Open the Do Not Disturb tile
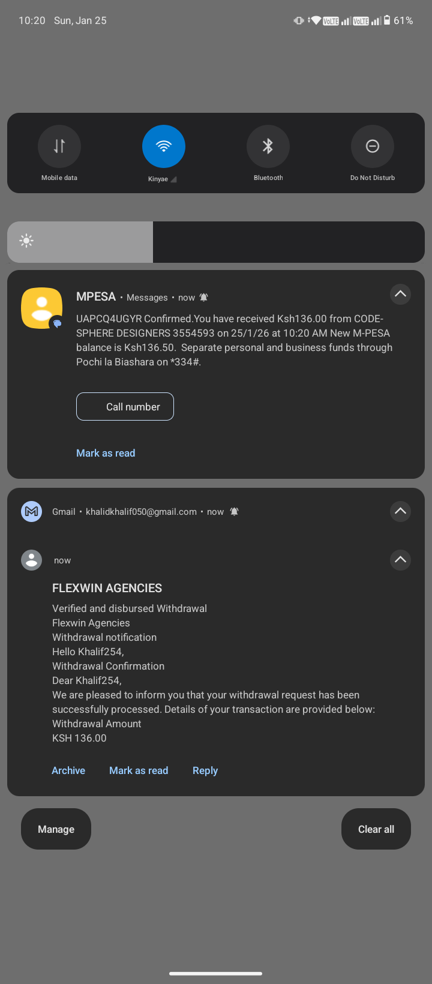 pyautogui.click(x=372, y=146)
